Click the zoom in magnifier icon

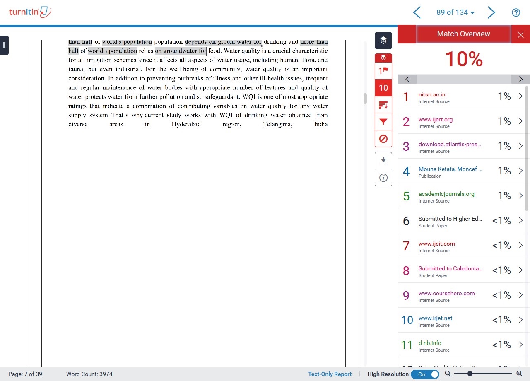tap(519, 374)
